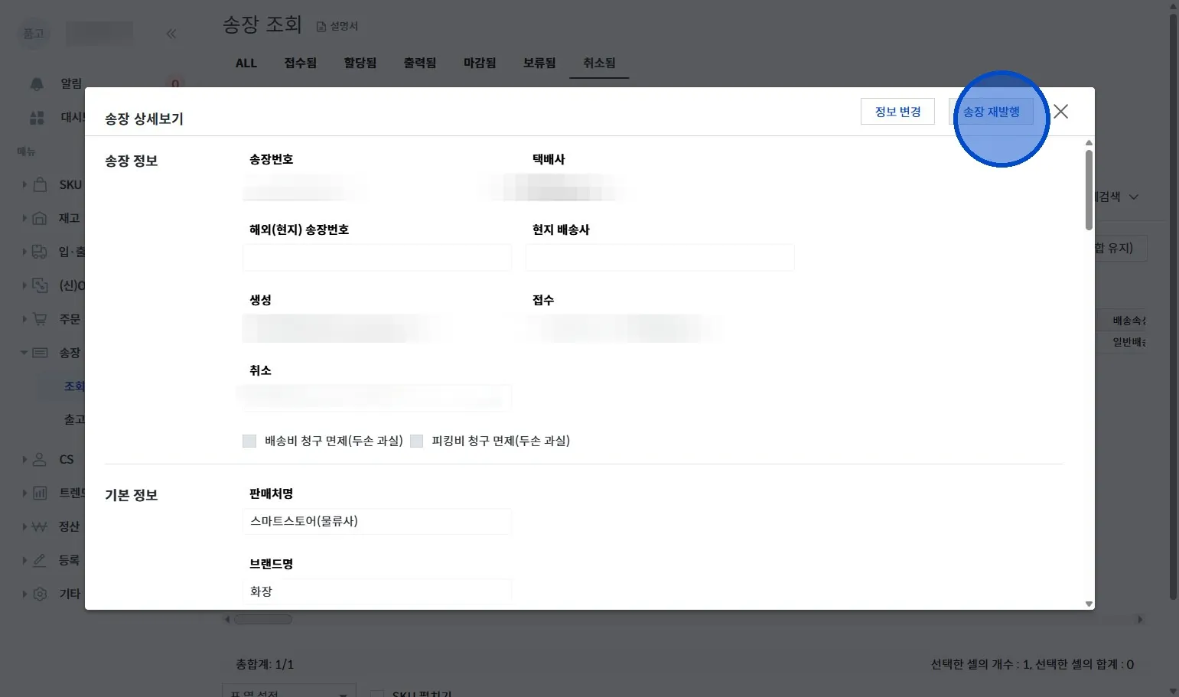1179x697 pixels.
Task: Collapse the sidebar with double chevron icon
Action: (171, 34)
